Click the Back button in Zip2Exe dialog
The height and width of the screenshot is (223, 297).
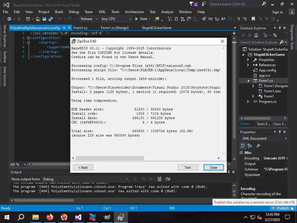tap(83, 168)
